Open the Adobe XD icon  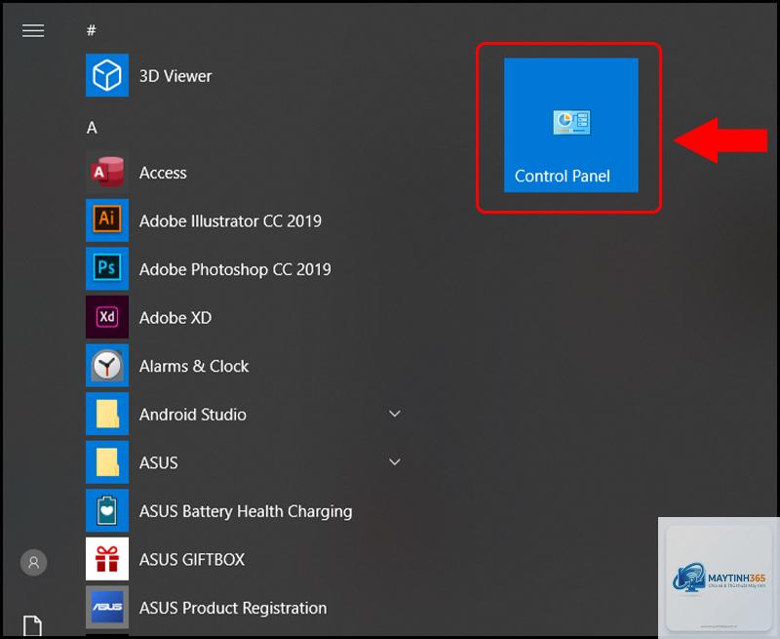(107, 317)
